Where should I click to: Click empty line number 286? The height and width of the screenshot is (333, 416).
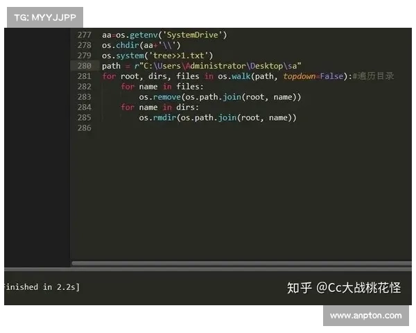tap(85, 128)
